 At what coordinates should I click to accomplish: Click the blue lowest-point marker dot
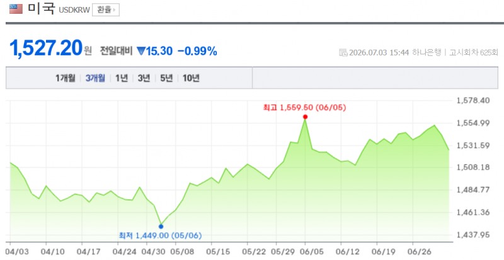pyautogui.click(x=161, y=227)
